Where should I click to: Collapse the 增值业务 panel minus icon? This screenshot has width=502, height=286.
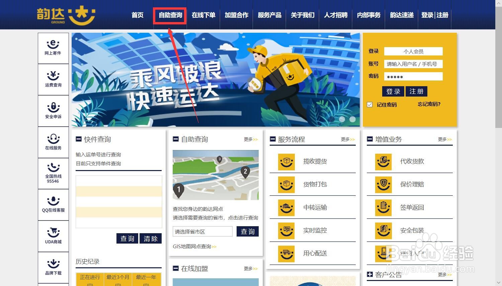[370, 139]
